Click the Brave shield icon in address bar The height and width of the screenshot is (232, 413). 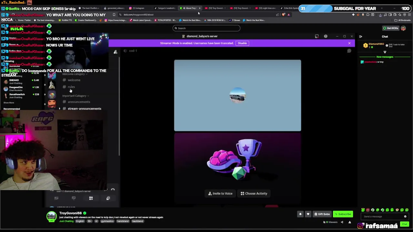283,15
